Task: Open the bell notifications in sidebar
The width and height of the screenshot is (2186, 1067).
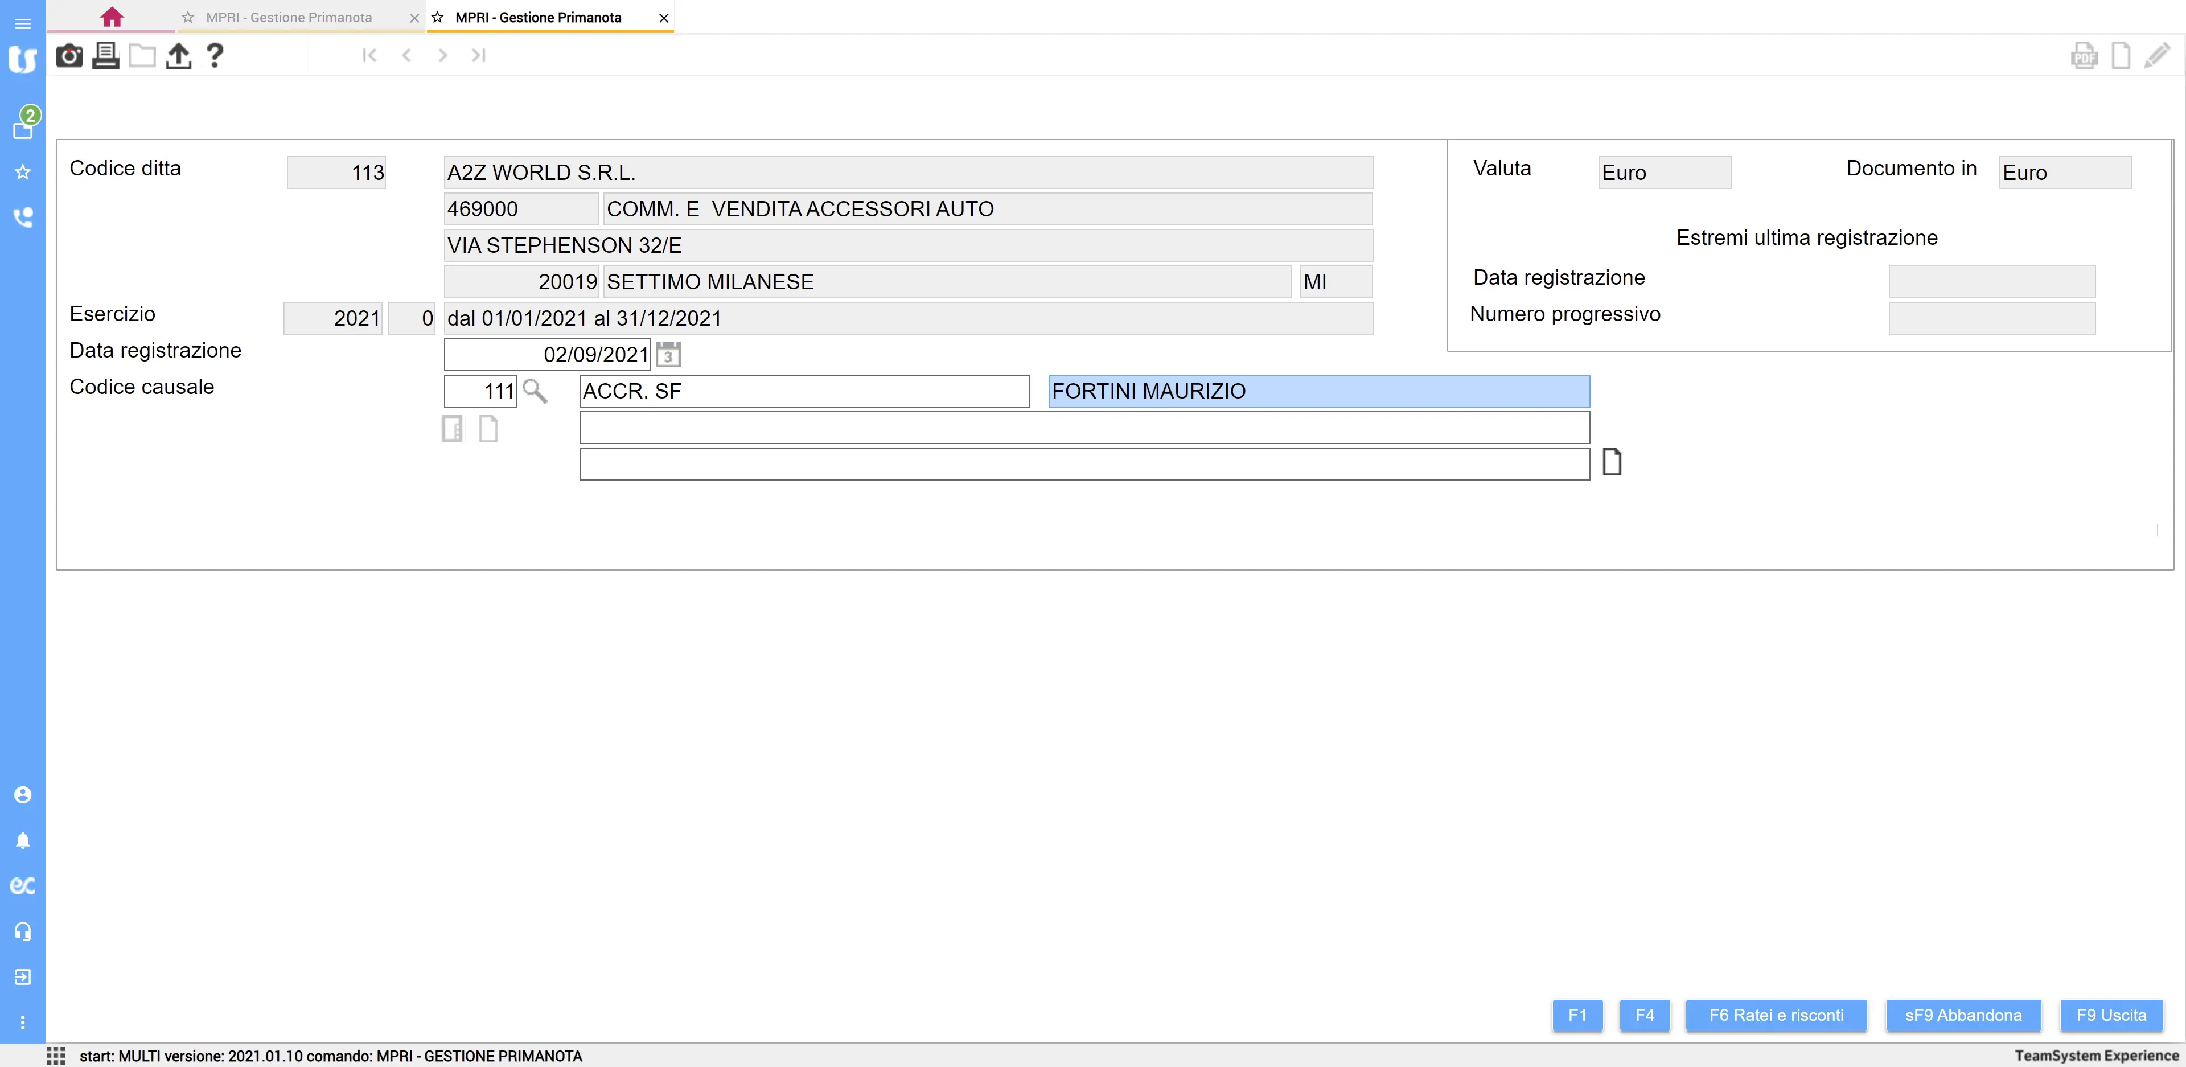Action: pos(23,840)
